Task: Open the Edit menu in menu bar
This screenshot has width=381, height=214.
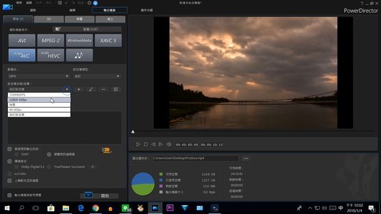Action: [x=29, y=2]
